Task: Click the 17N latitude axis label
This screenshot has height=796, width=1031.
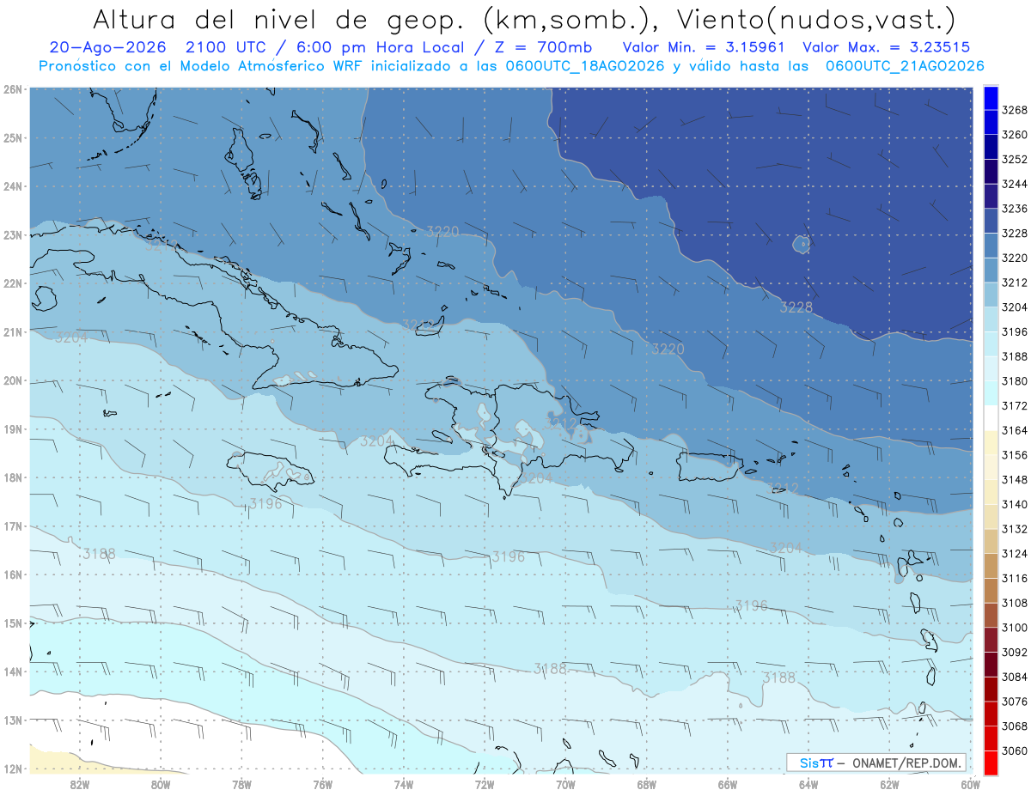Action: (13, 526)
